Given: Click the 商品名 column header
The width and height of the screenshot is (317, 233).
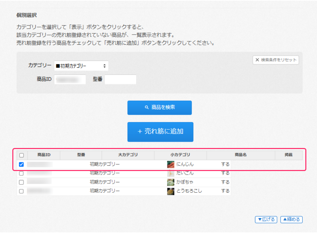Looking at the screenshot, I should click(240, 155).
